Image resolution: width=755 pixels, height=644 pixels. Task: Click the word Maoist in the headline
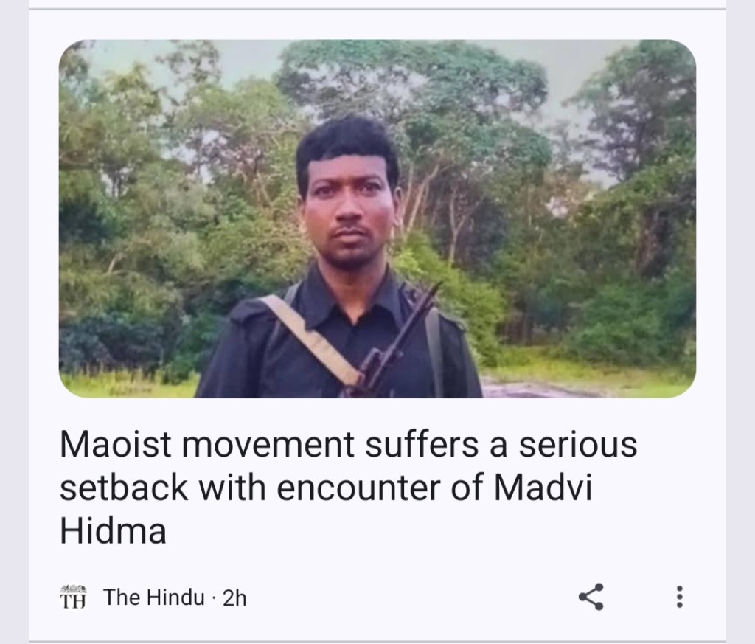116,444
